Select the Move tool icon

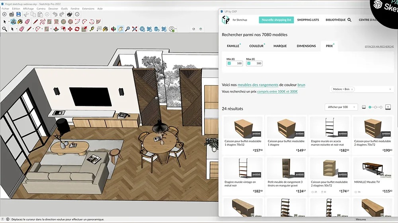[x=70, y=29]
